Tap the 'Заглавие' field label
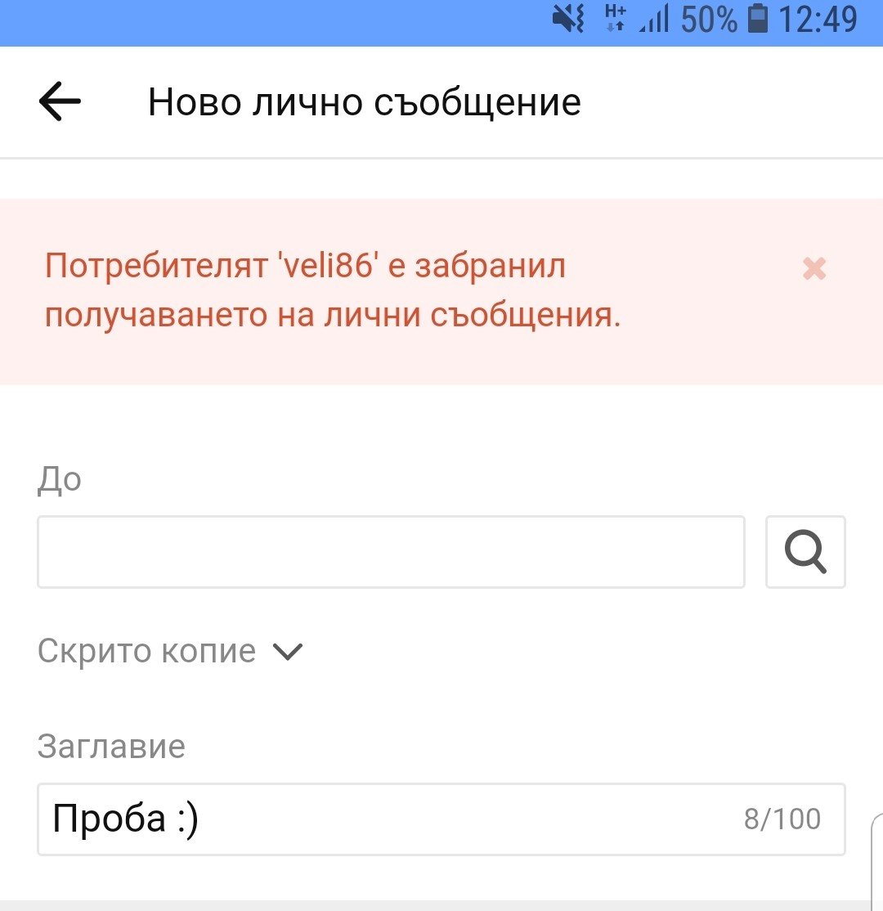Viewport: 883px width, 911px height. click(111, 746)
